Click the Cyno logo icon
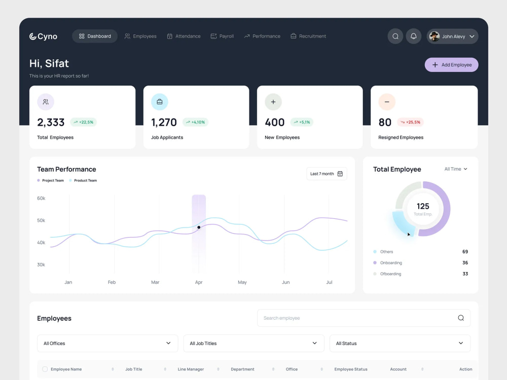 [32, 36]
